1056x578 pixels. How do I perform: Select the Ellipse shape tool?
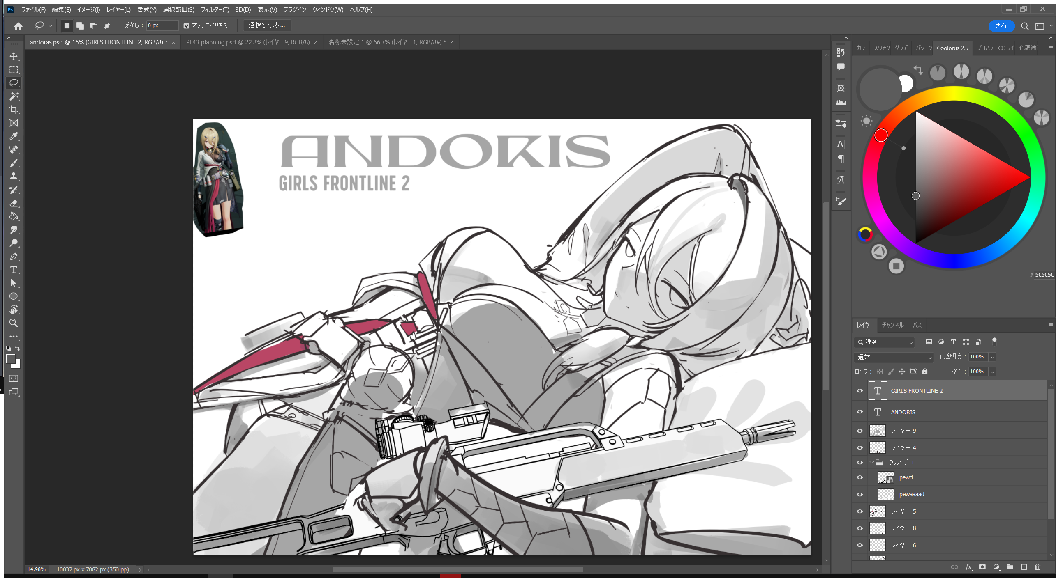pos(14,296)
